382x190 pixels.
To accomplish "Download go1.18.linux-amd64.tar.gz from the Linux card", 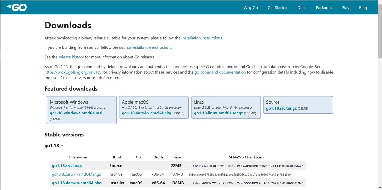I will pyautogui.click(x=218, y=113).
